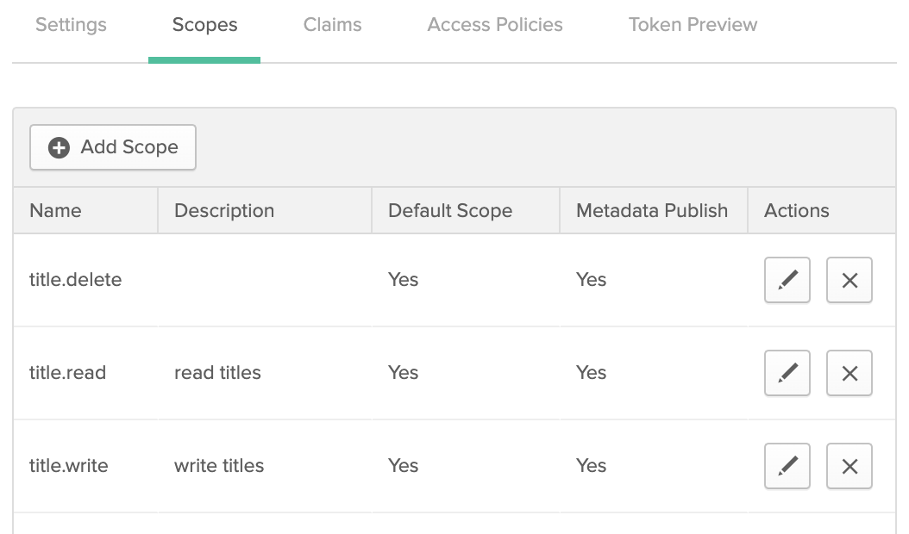Screen dimensions: 909x534
Task: Open the Token Preview tab
Action: coord(693,25)
